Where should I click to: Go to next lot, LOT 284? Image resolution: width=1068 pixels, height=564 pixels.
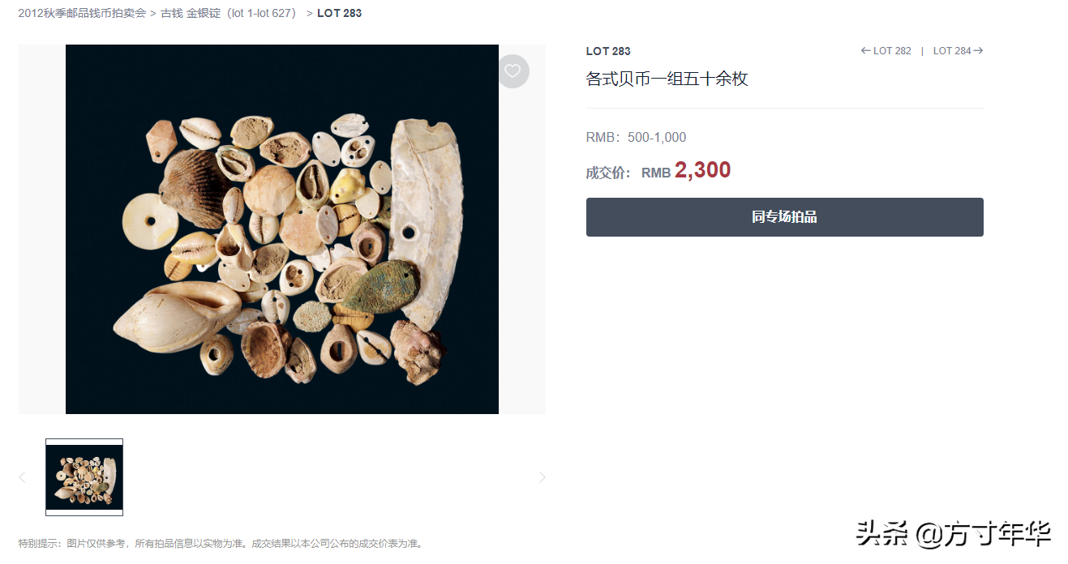pos(958,50)
